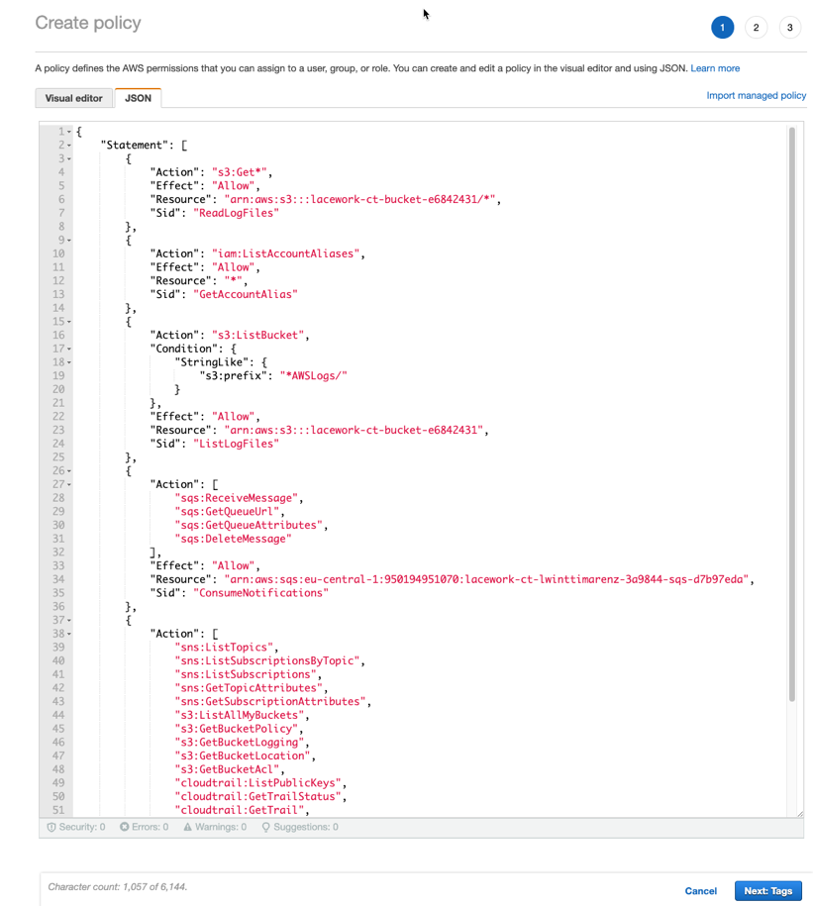The height and width of the screenshot is (906, 813).
Task: Collapse the policy object at line 1
Action: 67,131
